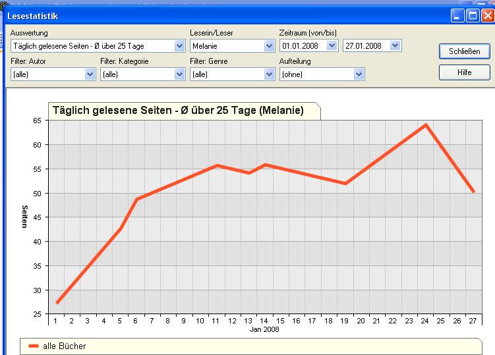
Task: Click the Seiten y-axis label
Action: point(24,217)
